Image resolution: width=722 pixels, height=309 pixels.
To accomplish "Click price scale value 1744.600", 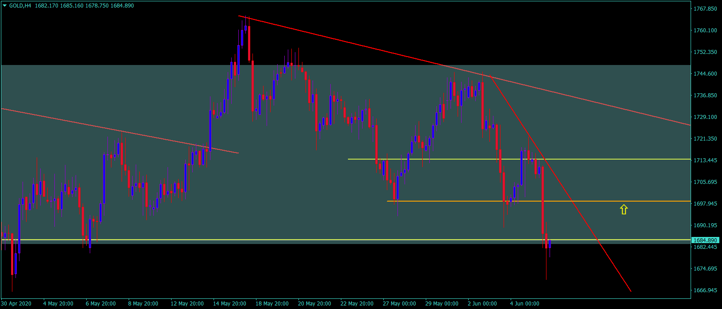I will (x=705, y=74).
